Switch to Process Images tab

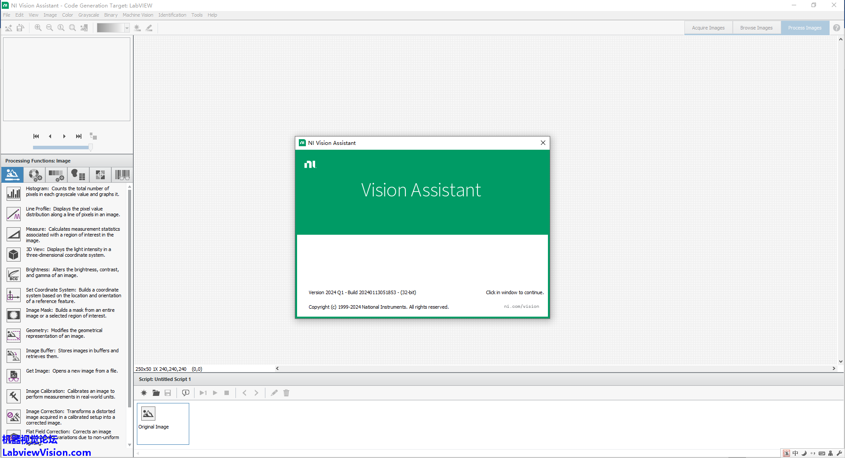click(805, 28)
